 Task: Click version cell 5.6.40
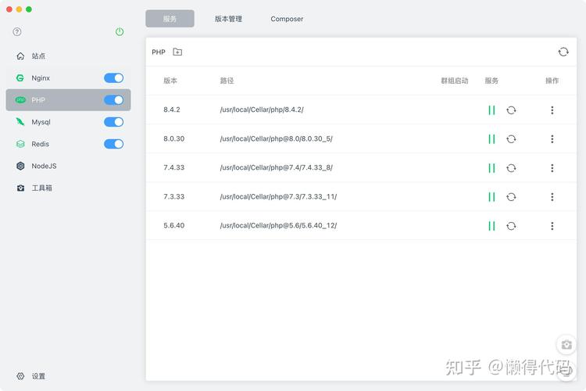coord(173,226)
